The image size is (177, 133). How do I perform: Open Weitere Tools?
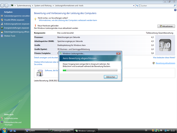[10, 36]
